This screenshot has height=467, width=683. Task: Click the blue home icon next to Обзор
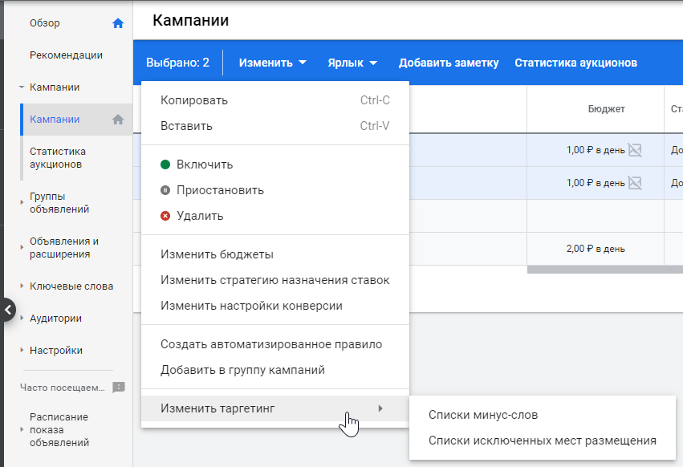point(118,23)
